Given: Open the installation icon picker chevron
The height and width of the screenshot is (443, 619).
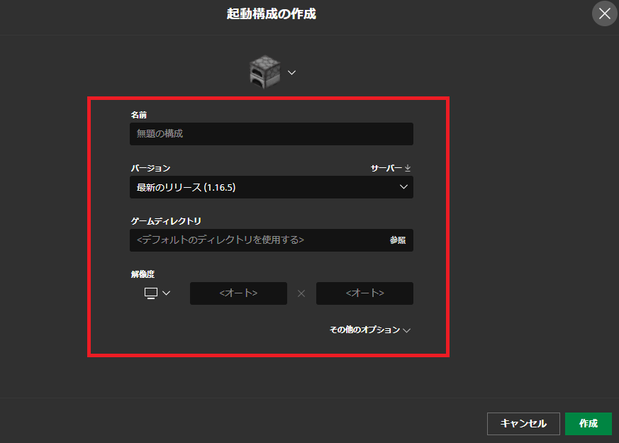Looking at the screenshot, I should point(291,72).
